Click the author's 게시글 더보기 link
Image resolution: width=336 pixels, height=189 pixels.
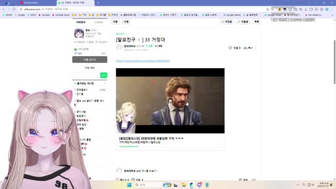click(141, 171)
